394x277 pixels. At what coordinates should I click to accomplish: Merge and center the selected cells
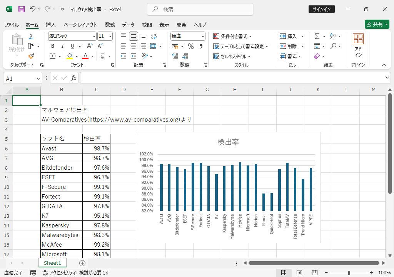[153, 46]
